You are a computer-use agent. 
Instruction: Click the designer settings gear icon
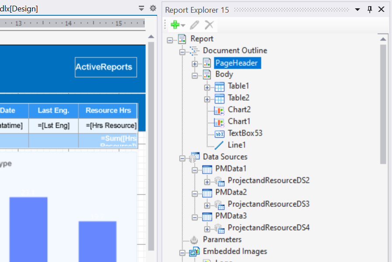pos(153,8)
